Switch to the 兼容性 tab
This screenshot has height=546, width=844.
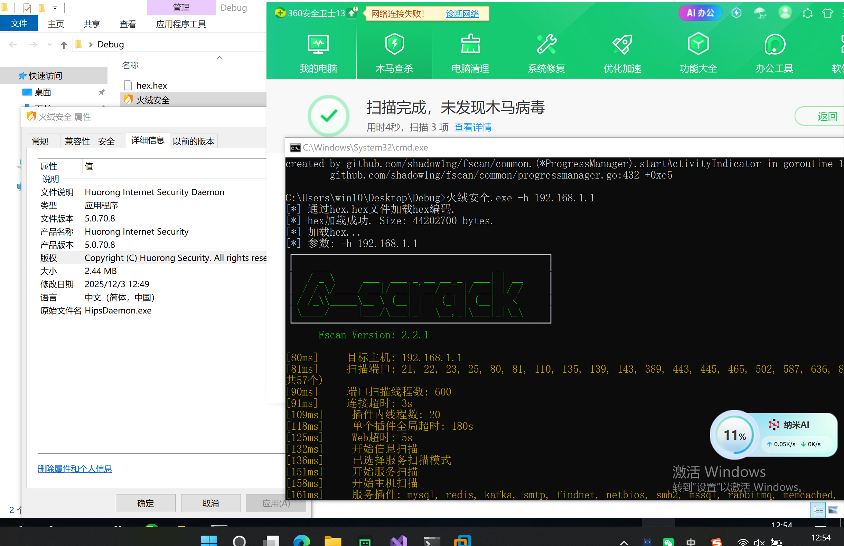pos(77,142)
